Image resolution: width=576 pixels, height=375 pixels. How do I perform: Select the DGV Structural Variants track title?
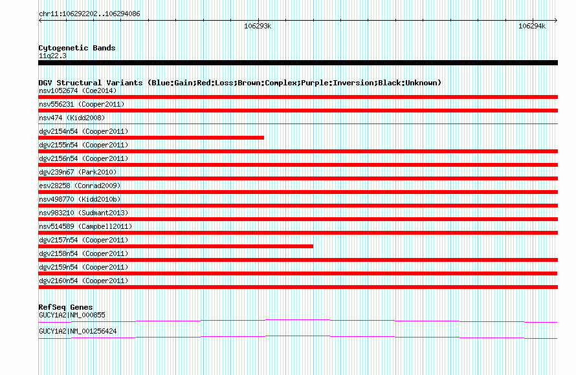coord(240,83)
